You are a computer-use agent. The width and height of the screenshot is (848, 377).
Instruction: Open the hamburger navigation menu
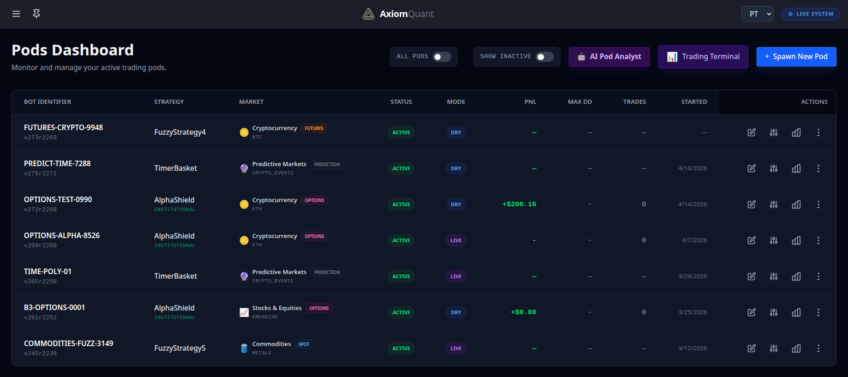tap(16, 14)
